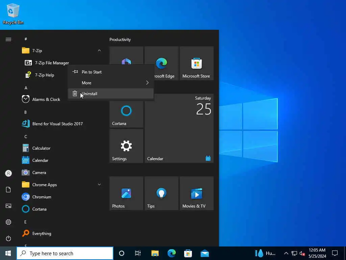Open Settings gear in Start sidebar

pos(8,222)
